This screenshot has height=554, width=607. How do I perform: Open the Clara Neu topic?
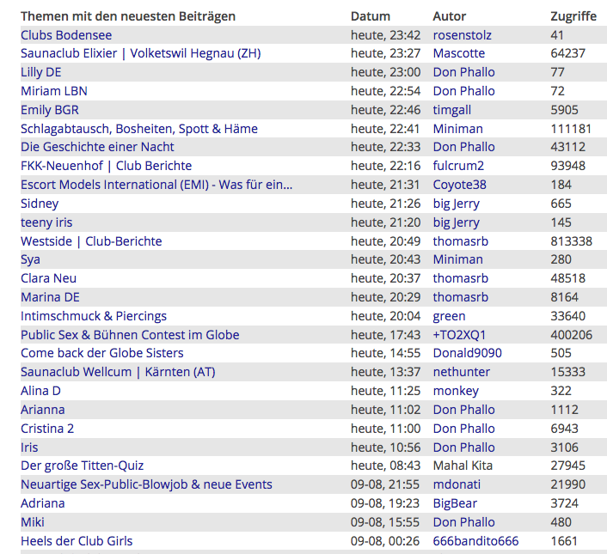[x=48, y=278]
